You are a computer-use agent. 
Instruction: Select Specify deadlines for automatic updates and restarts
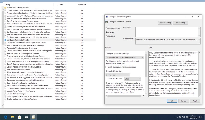[26, 43]
